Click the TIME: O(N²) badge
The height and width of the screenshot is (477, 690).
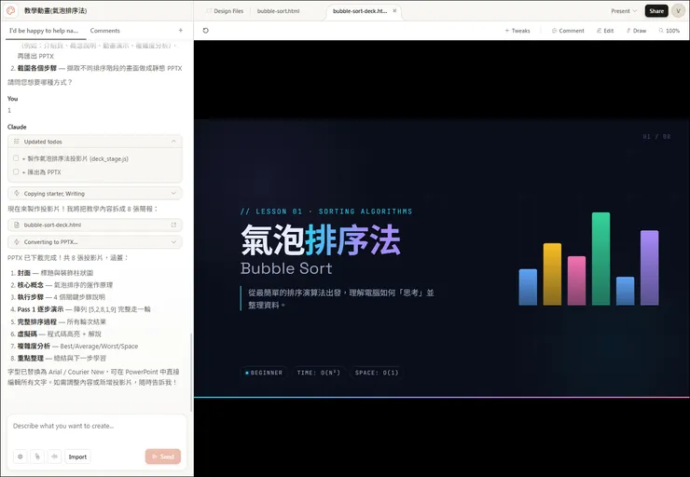pos(318,373)
